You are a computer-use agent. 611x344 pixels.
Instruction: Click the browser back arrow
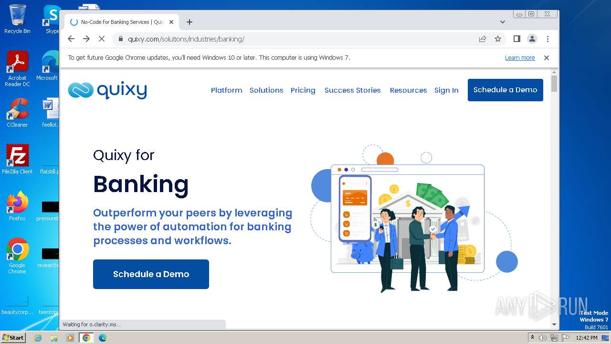71,39
